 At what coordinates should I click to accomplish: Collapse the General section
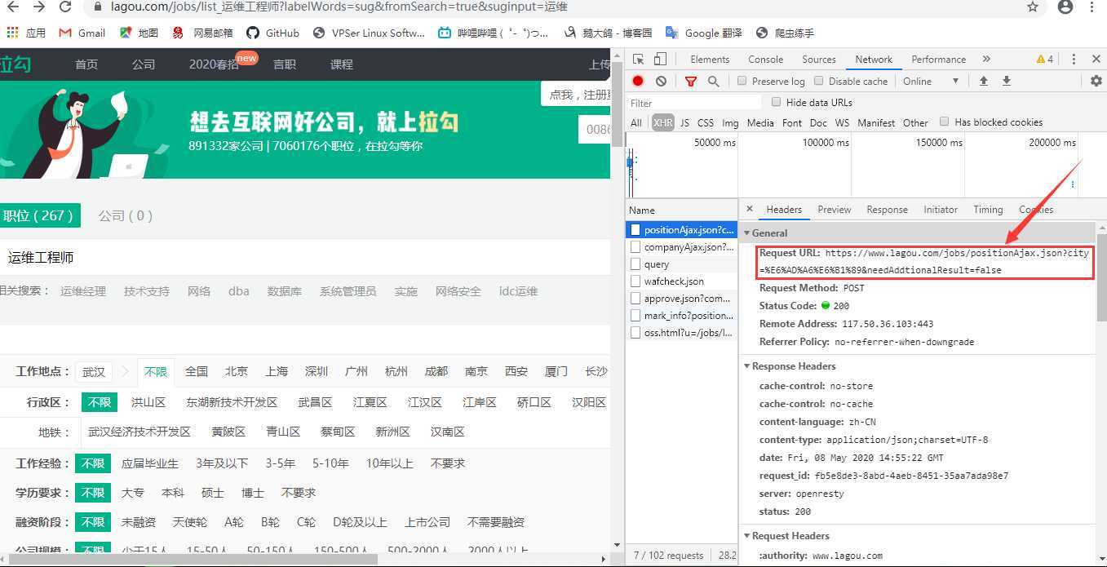[746, 233]
